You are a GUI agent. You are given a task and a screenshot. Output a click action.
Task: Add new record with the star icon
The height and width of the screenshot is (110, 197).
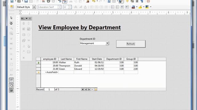click(x=96, y=90)
